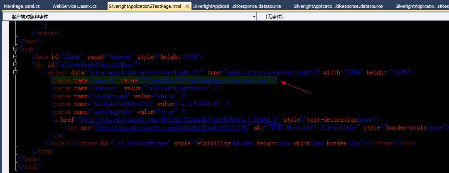Click the closing </body> tag

tap(30, 159)
